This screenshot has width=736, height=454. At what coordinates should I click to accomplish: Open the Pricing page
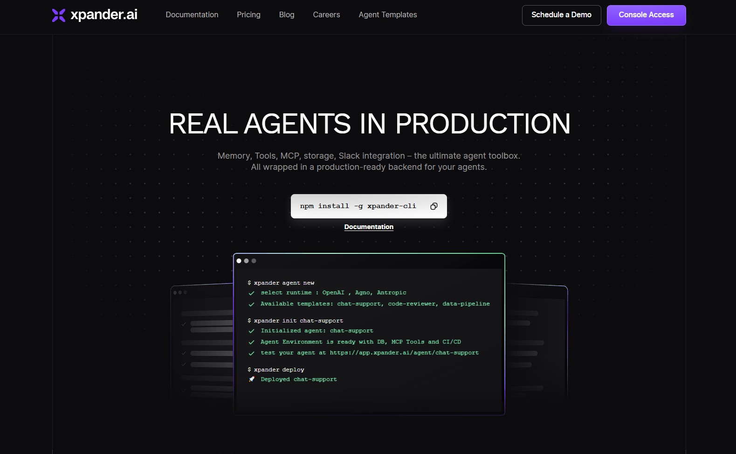[248, 15]
